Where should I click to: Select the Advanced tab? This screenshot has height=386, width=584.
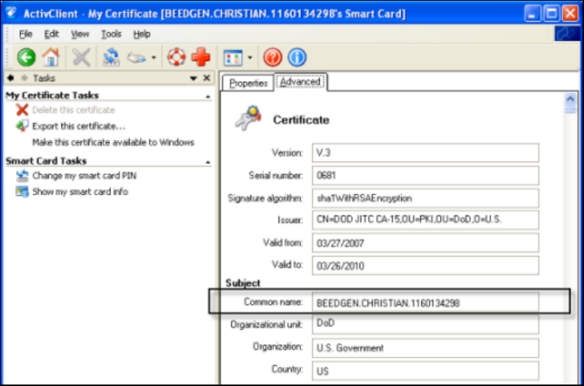pyautogui.click(x=300, y=82)
